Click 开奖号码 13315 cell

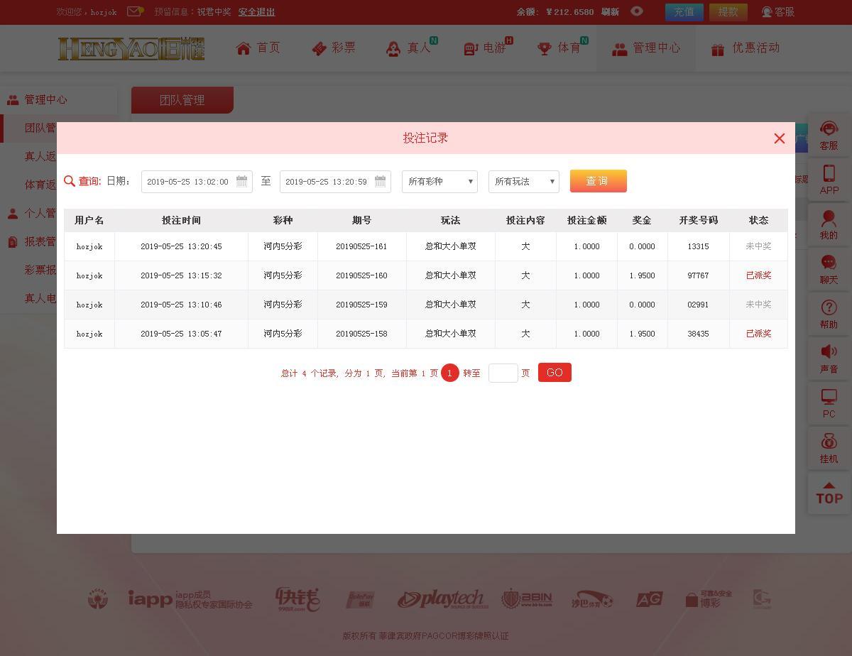tap(698, 246)
